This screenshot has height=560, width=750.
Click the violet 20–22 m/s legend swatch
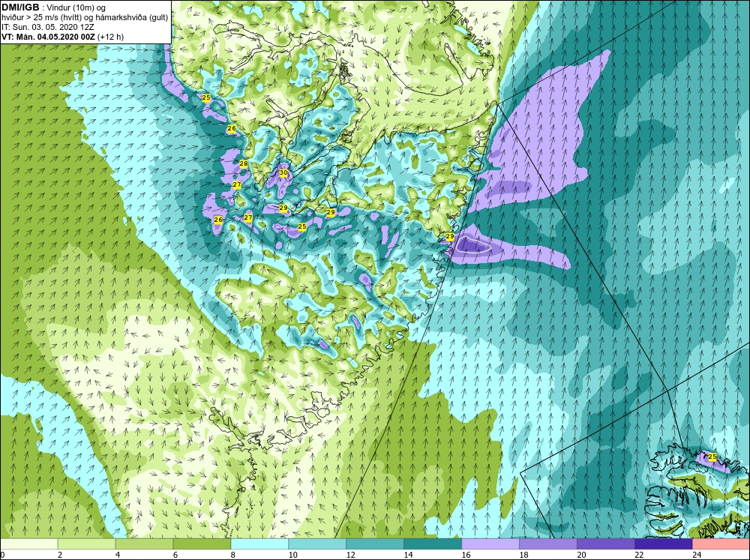(605, 544)
